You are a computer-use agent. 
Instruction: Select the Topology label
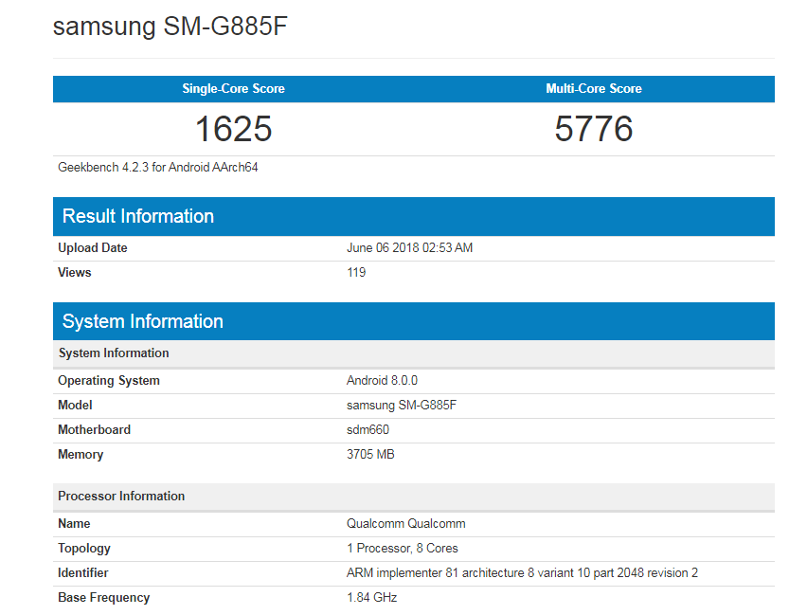pyautogui.click(x=84, y=549)
